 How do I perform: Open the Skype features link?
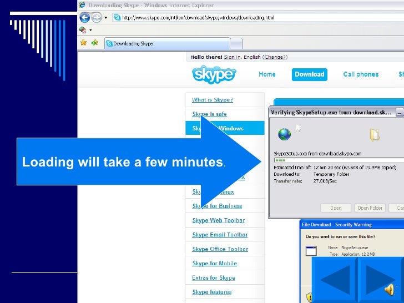212,292
